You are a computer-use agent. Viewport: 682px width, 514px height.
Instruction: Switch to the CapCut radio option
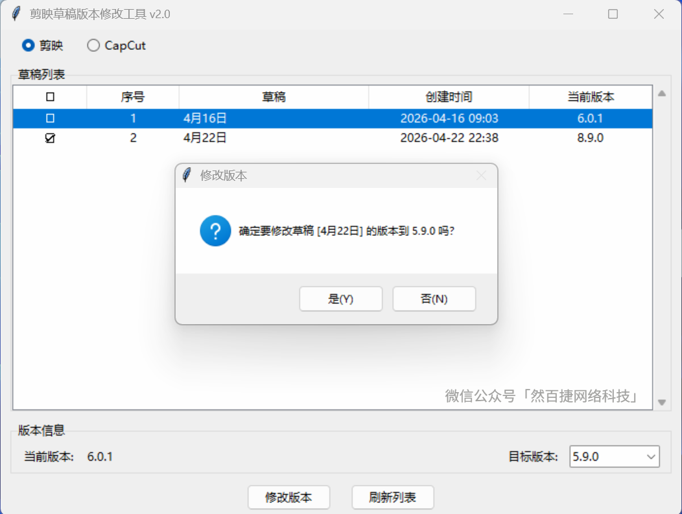[93, 45]
